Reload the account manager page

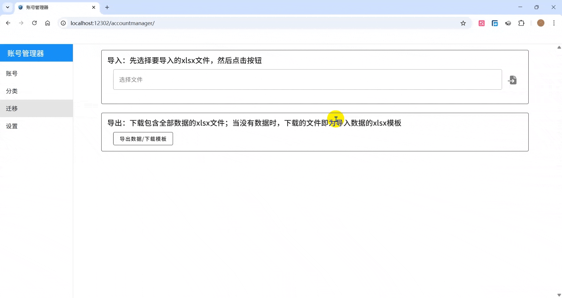[34, 23]
